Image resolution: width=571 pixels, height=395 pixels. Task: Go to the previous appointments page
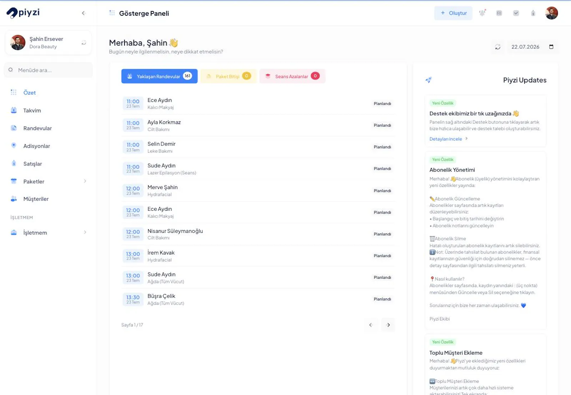(x=371, y=325)
